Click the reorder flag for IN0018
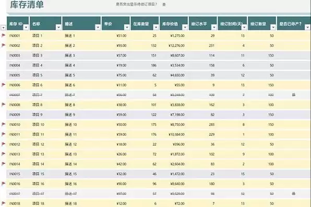 point(3,203)
